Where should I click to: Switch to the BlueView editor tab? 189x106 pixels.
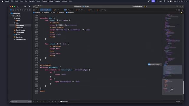[57, 10]
